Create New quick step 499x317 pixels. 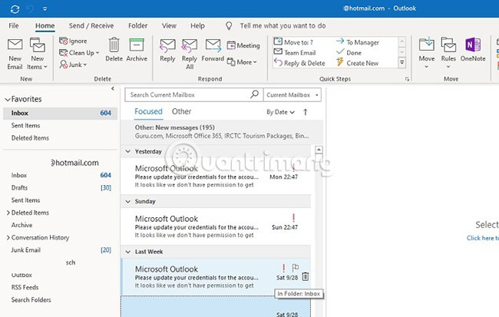tap(358, 63)
